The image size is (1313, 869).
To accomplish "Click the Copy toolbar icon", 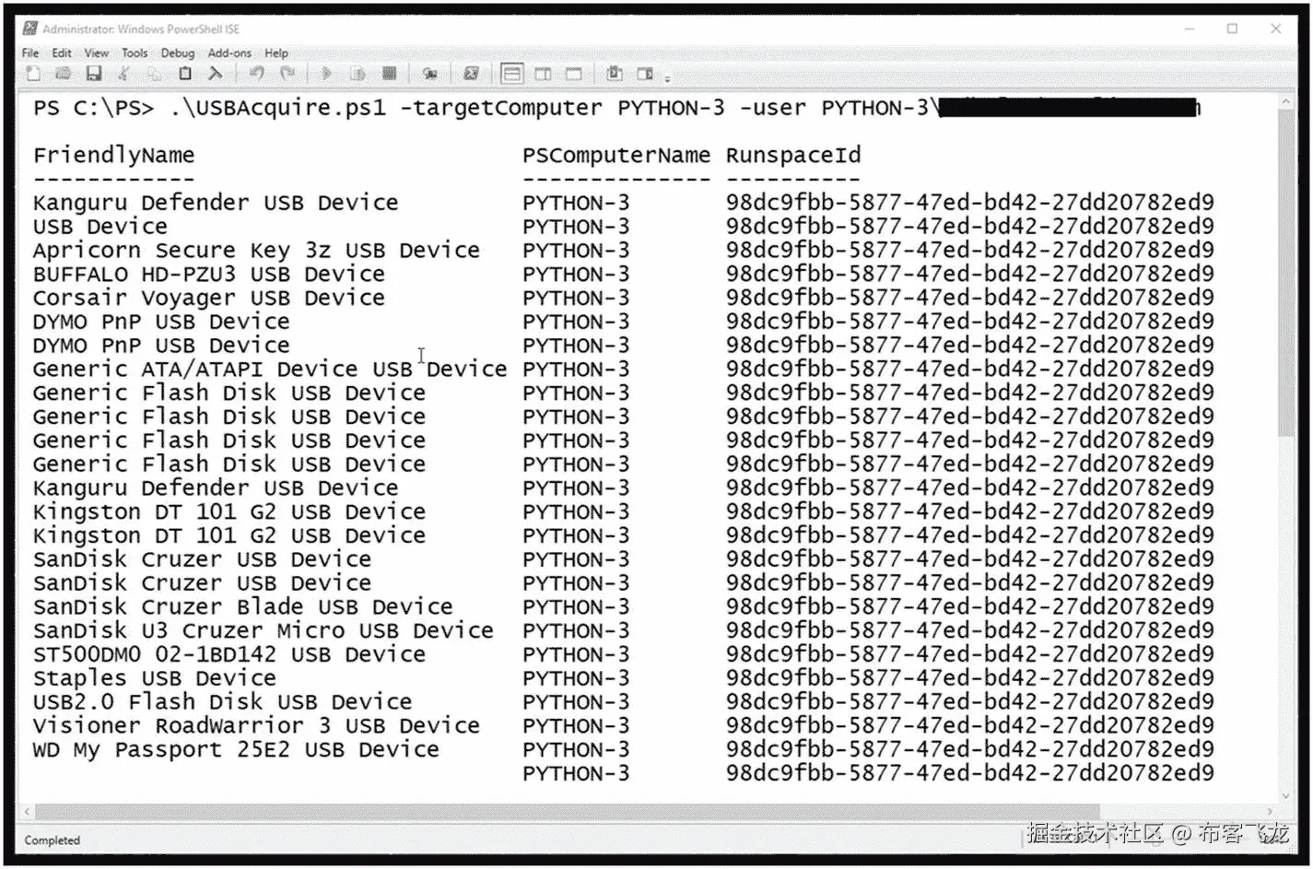I will (154, 74).
